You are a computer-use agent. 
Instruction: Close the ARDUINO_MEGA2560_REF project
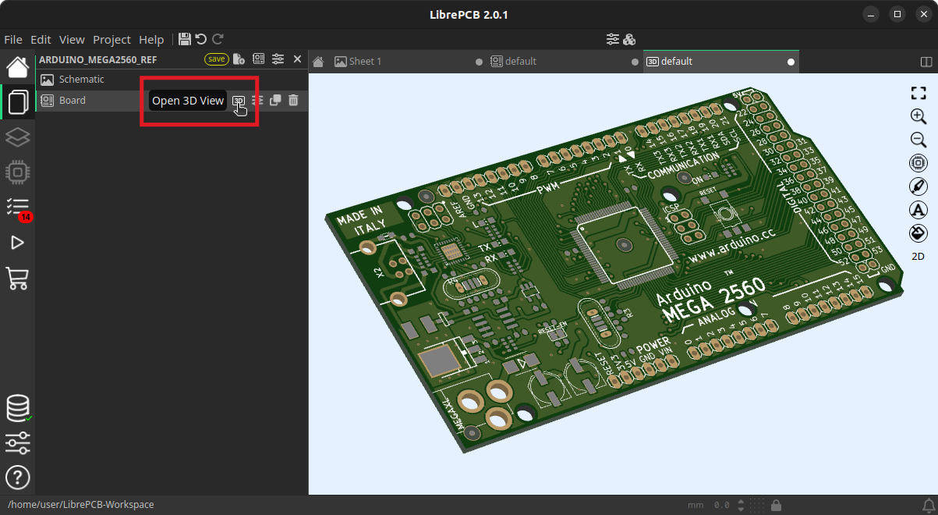297,59
